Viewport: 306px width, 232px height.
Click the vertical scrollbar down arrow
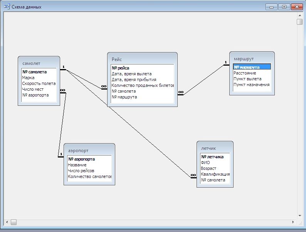300,215
